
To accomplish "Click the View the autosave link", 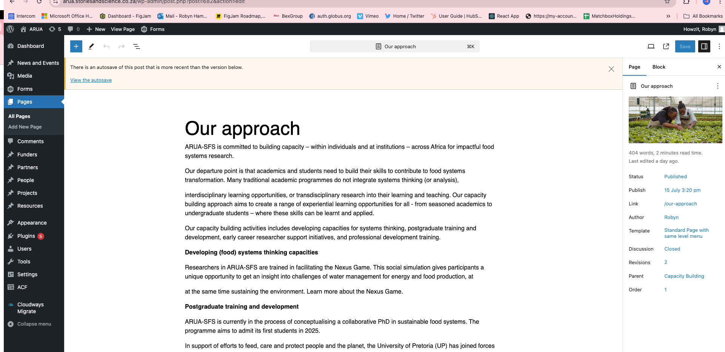I will tap(91, 80).
